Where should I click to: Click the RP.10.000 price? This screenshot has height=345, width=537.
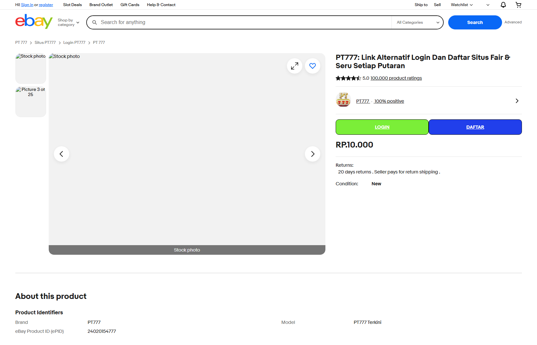354,145
